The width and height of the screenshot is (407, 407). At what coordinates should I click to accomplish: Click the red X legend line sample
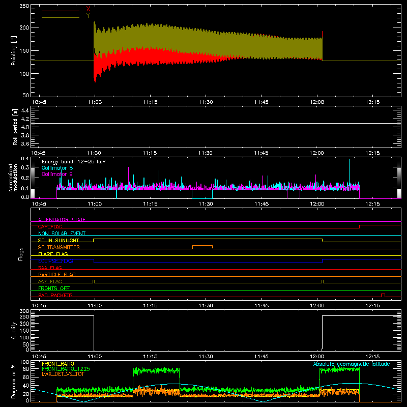point(61,11)
